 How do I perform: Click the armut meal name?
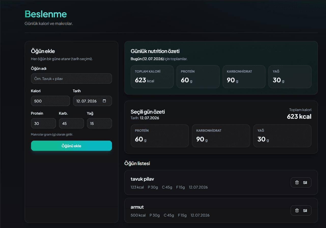pos(137,207)
